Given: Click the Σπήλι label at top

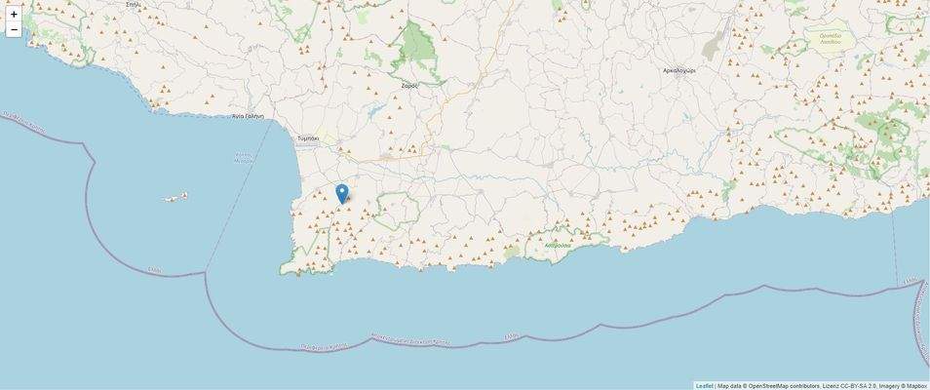Looking at the screenshot, I should coord(133,4).
